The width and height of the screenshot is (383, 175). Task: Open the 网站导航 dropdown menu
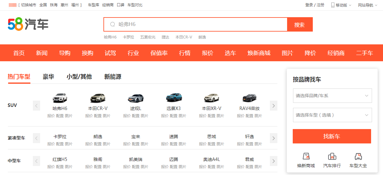pyautogui.click(x=368, y=5)
